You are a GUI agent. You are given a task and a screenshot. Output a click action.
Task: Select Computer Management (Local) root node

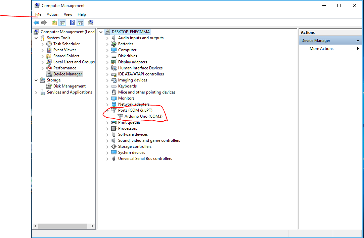[x=68, y=32]
